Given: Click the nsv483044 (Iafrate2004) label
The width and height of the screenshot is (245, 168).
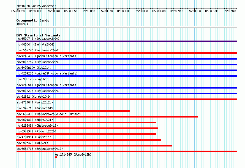Looking at the screenshot, I should (36, 44).
